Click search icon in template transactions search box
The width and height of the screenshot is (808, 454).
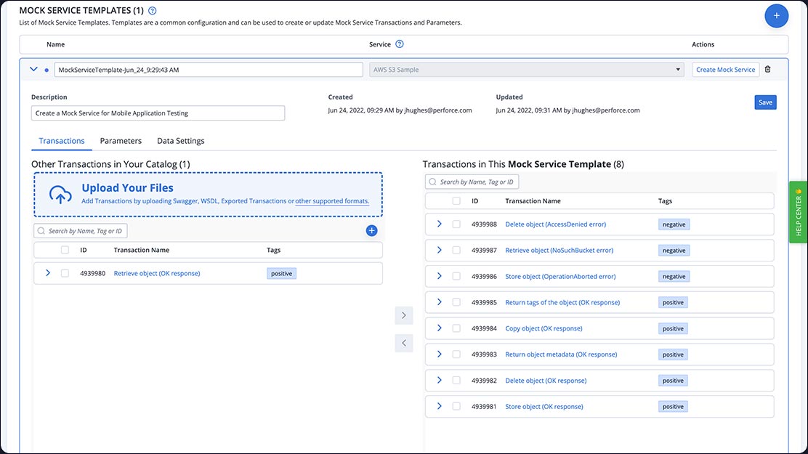[433, 182]
